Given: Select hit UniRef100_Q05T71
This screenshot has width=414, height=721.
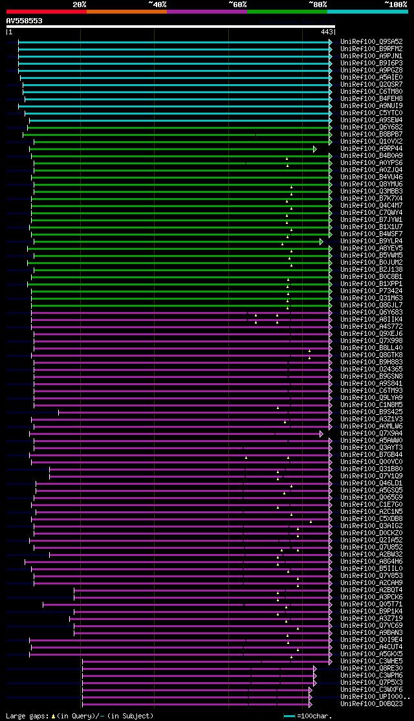Looking at the screenshot, I should point(371,605).
